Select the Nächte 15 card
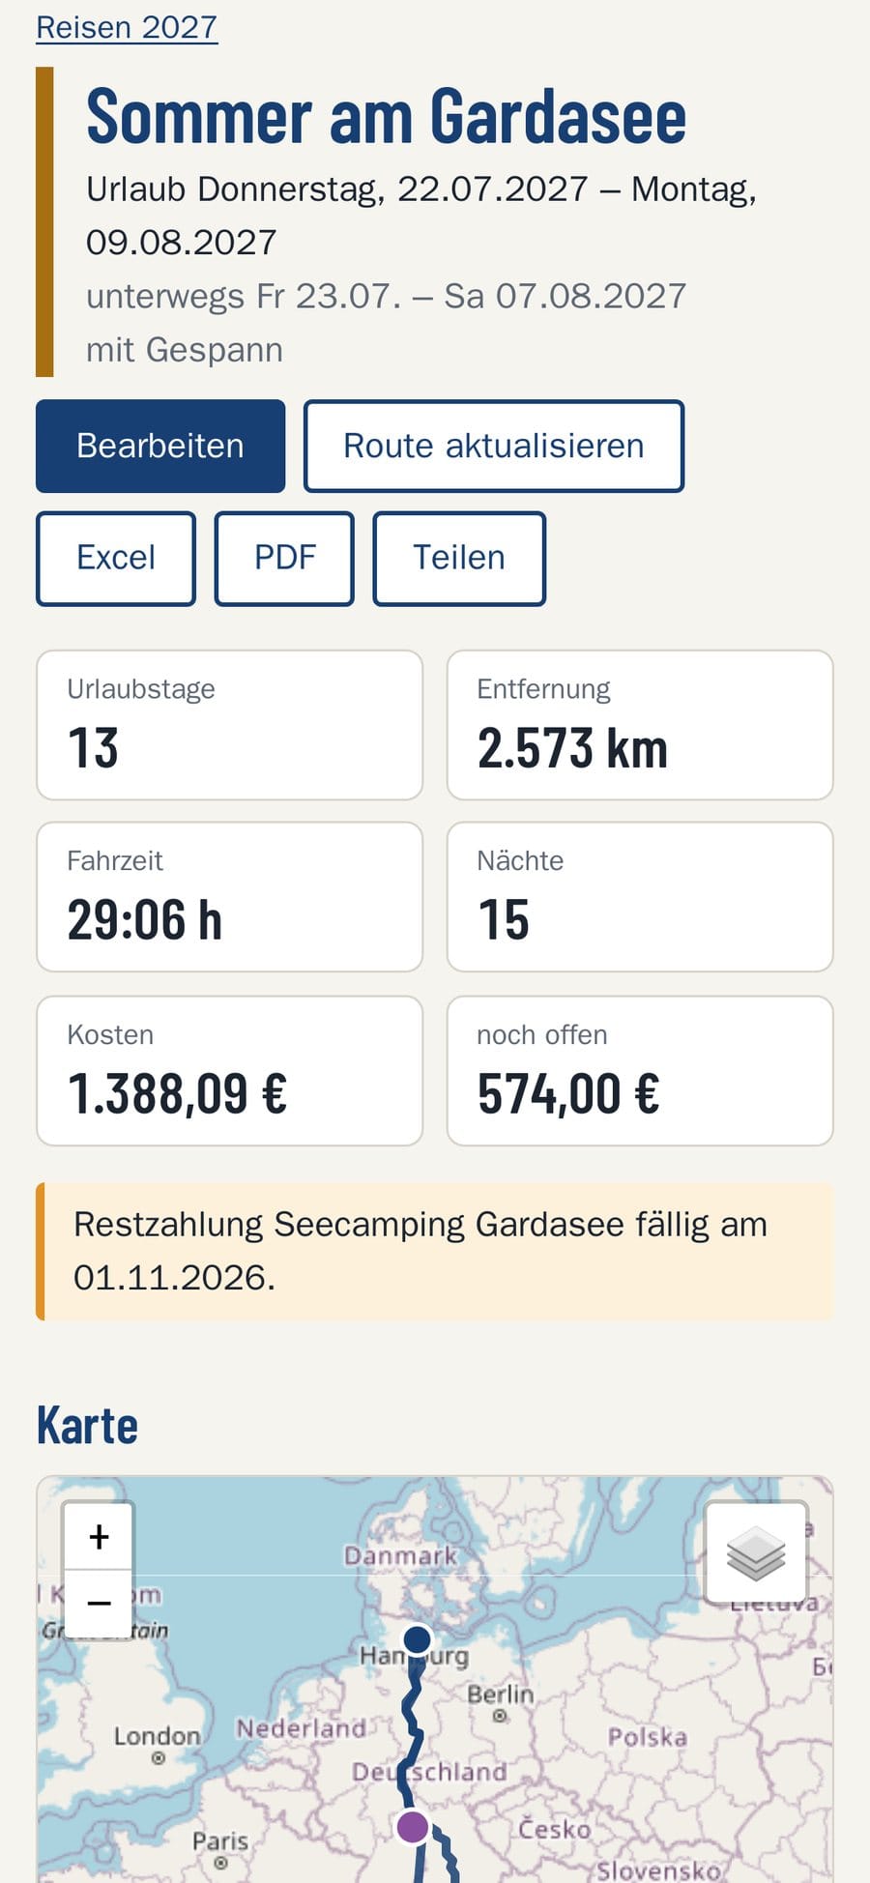Screen dimensions: 870x1883 (x=640, y=897)
